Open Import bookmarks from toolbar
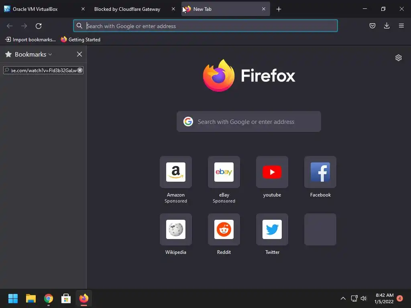This screenshot has height=308, width=411. 31,40
